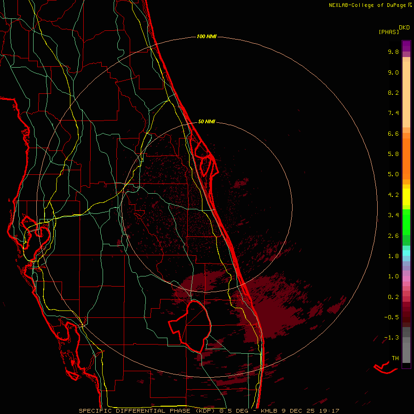The width and height of the screenshot is (414, 414).
Task: Click the yellow swatch on the color bar
Action: [x=406, y=197]
